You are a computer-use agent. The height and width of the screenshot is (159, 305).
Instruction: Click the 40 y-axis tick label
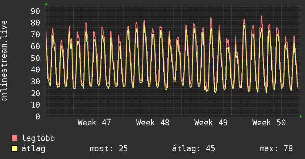pos(36,70)
